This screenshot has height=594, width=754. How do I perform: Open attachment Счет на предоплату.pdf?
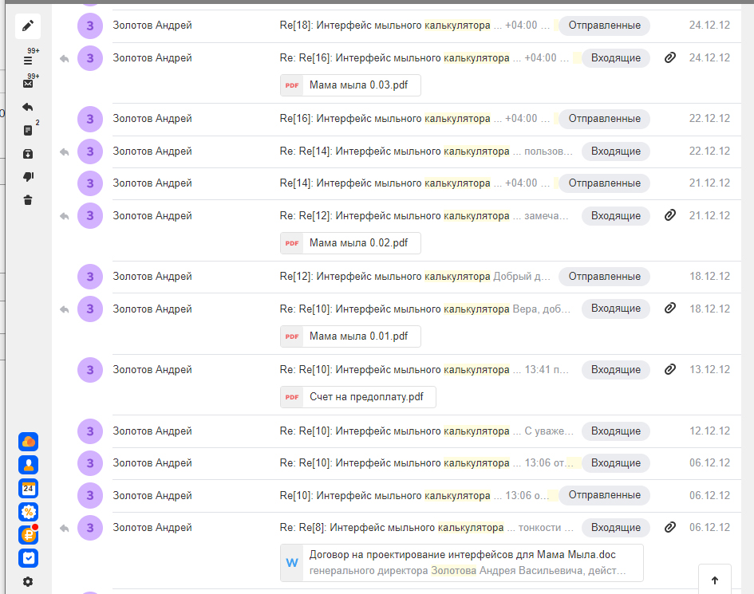tap(358, 397)
